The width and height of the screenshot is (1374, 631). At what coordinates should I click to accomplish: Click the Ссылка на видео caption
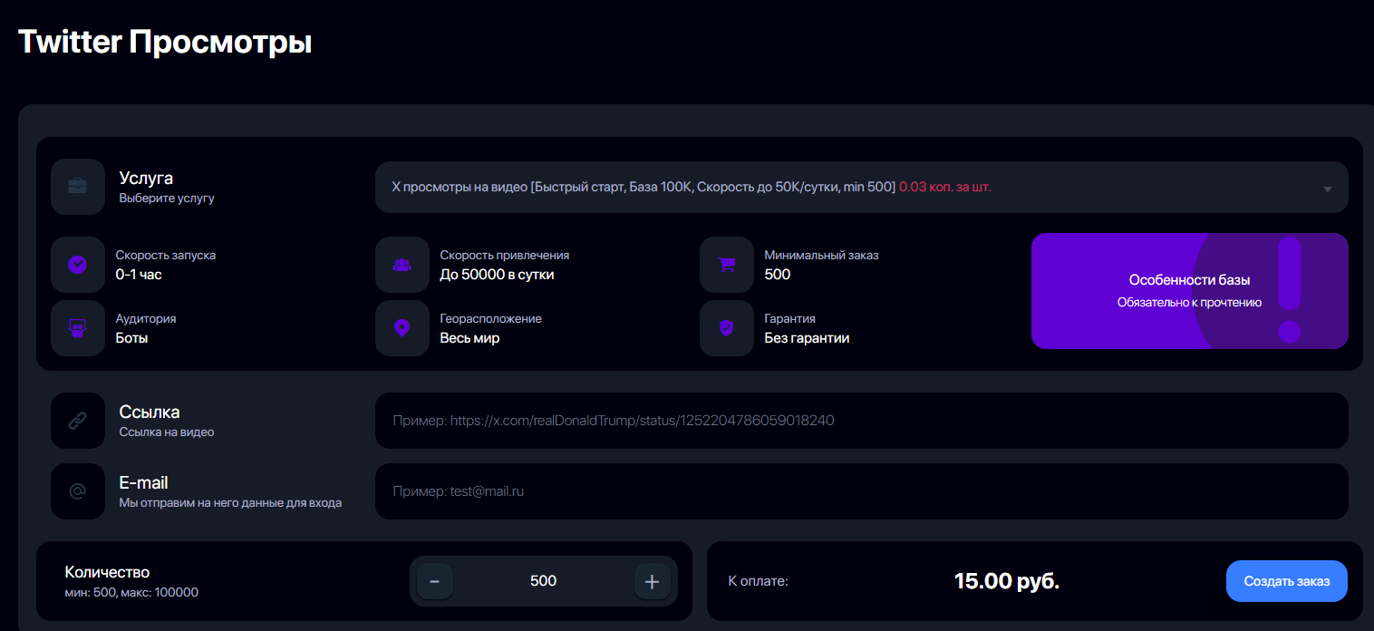167,432
